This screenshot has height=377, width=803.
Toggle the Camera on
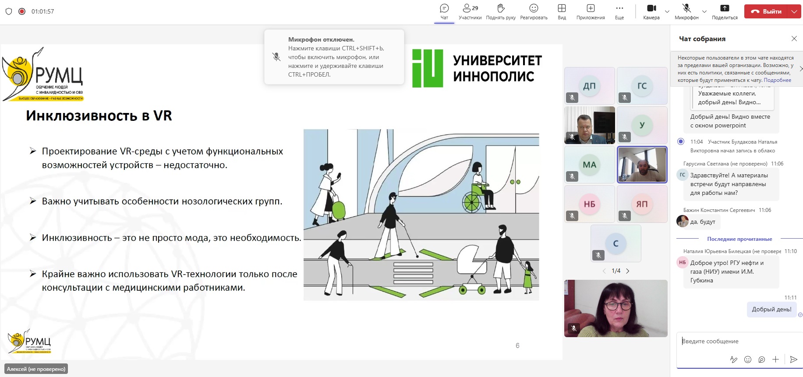[x=651, y=11]
